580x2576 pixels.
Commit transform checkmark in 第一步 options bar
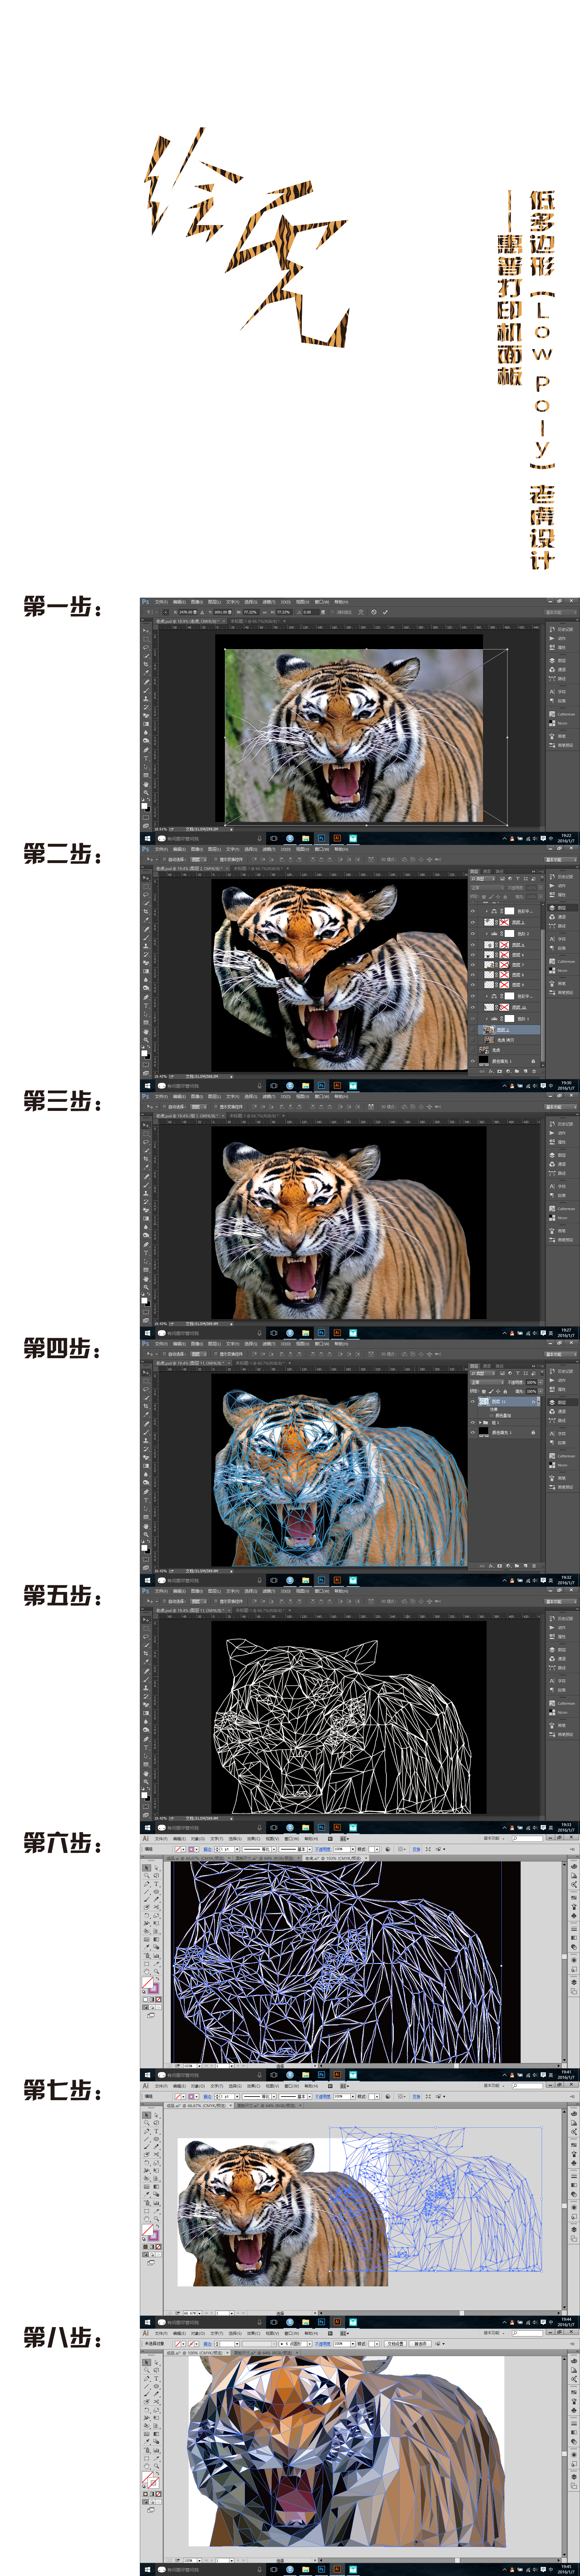(385, 612)
